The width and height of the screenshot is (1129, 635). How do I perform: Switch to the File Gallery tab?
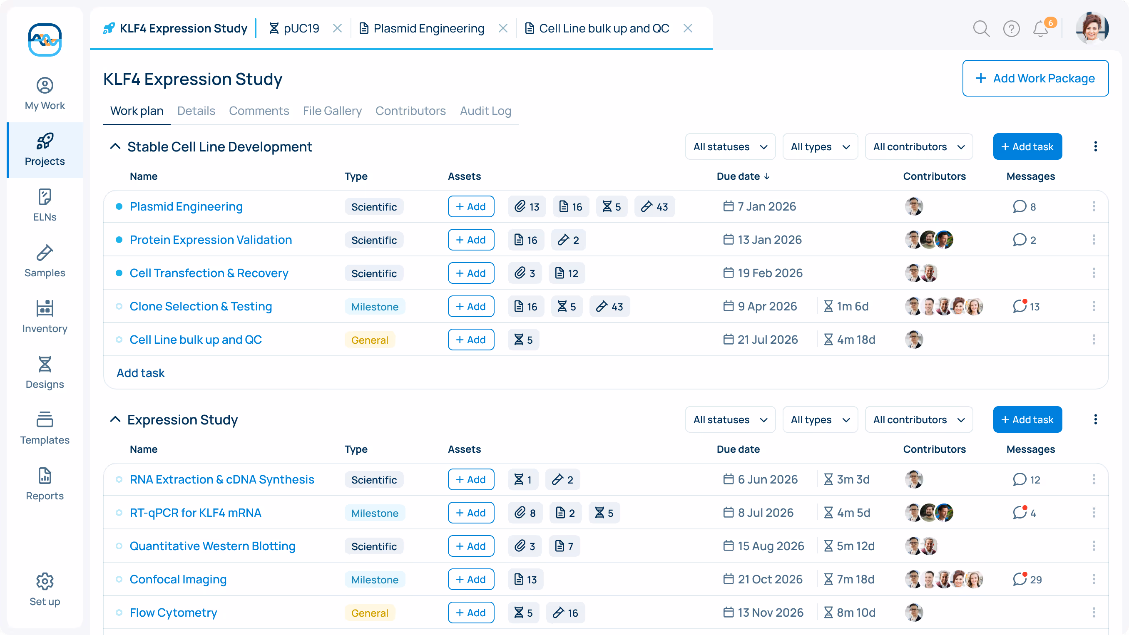[x=332, y=111]
